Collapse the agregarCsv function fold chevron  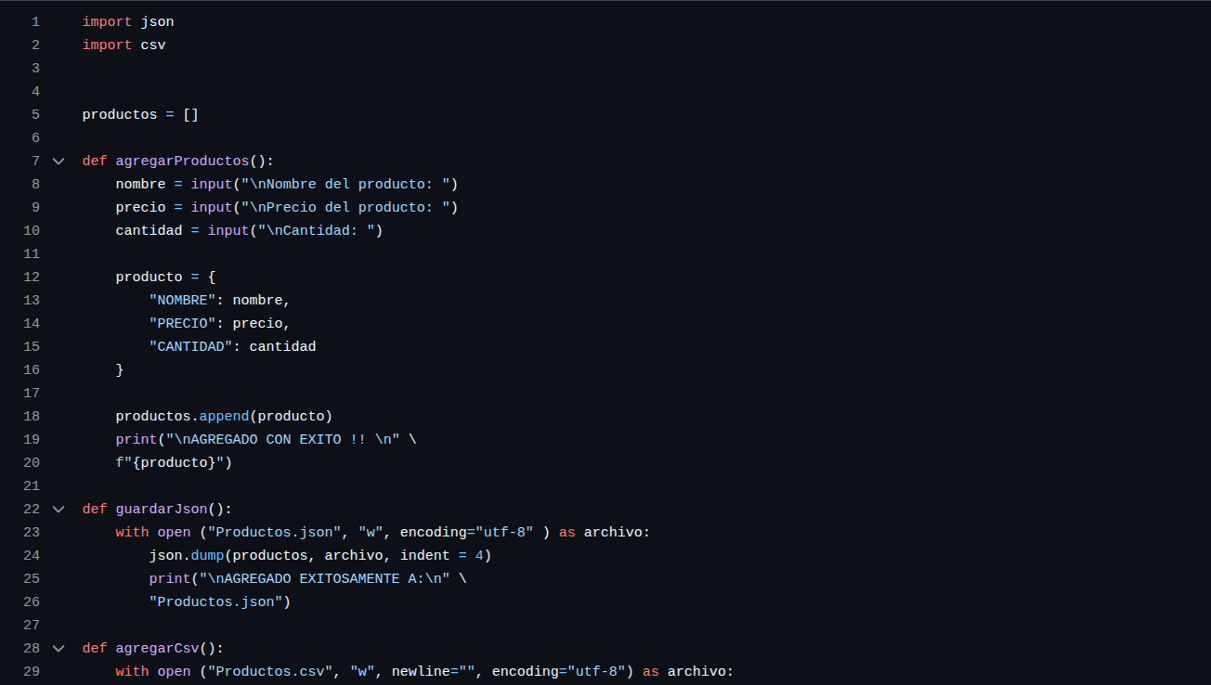coord(59,648)
